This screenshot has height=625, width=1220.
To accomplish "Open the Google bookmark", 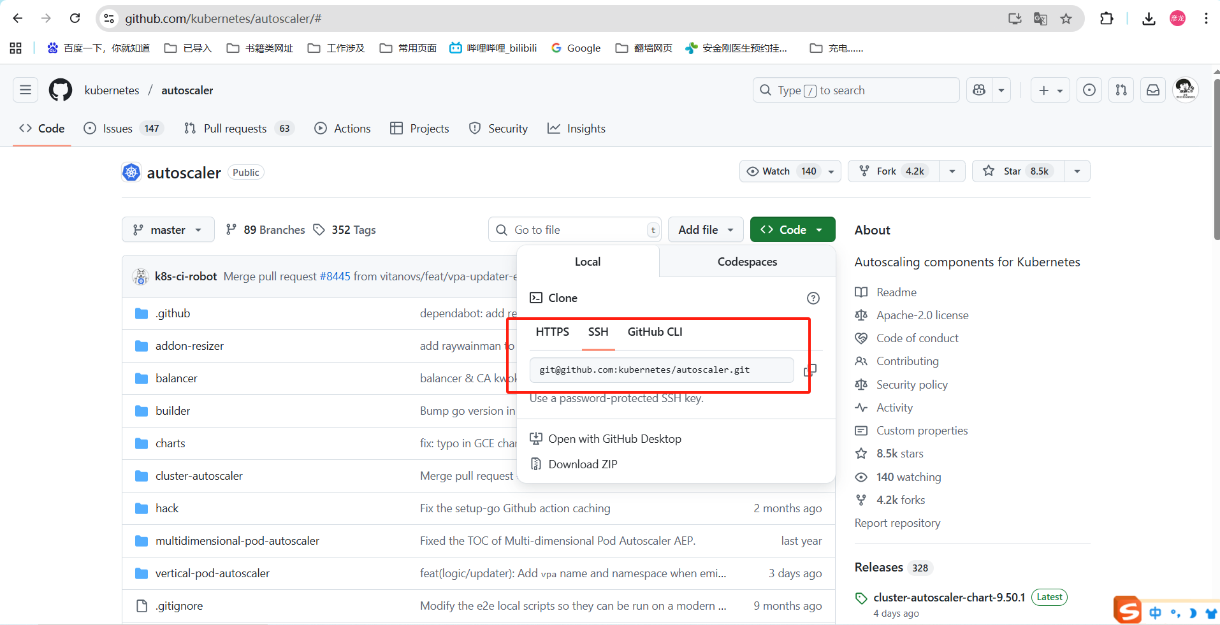I will (x=576, y=48).
